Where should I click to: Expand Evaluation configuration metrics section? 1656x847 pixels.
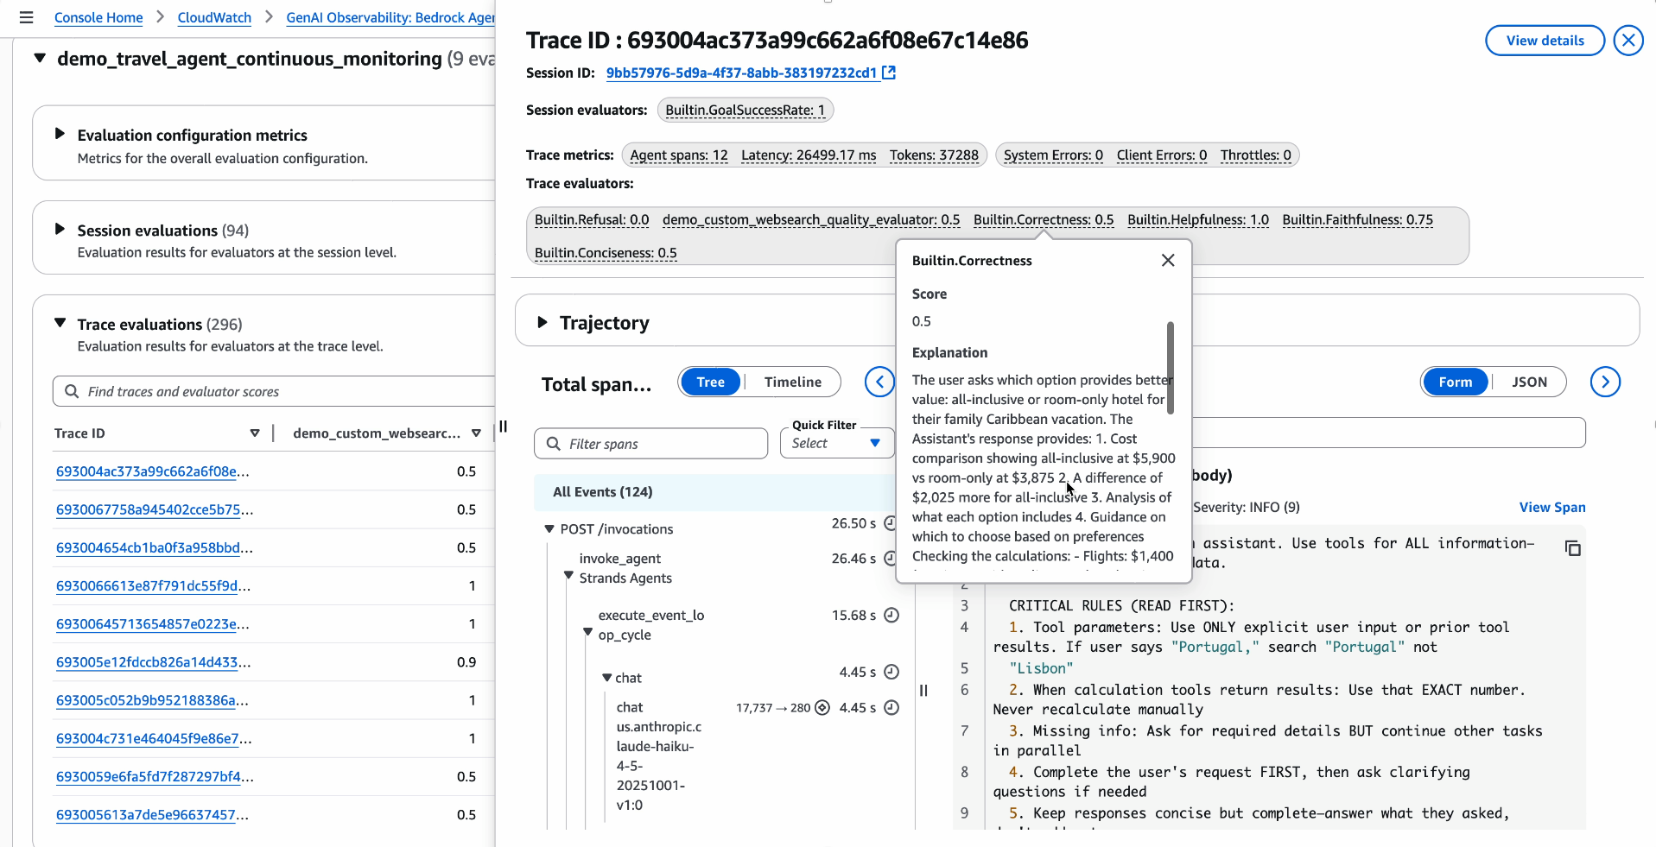pyautogui.click(x=60, y=134)
